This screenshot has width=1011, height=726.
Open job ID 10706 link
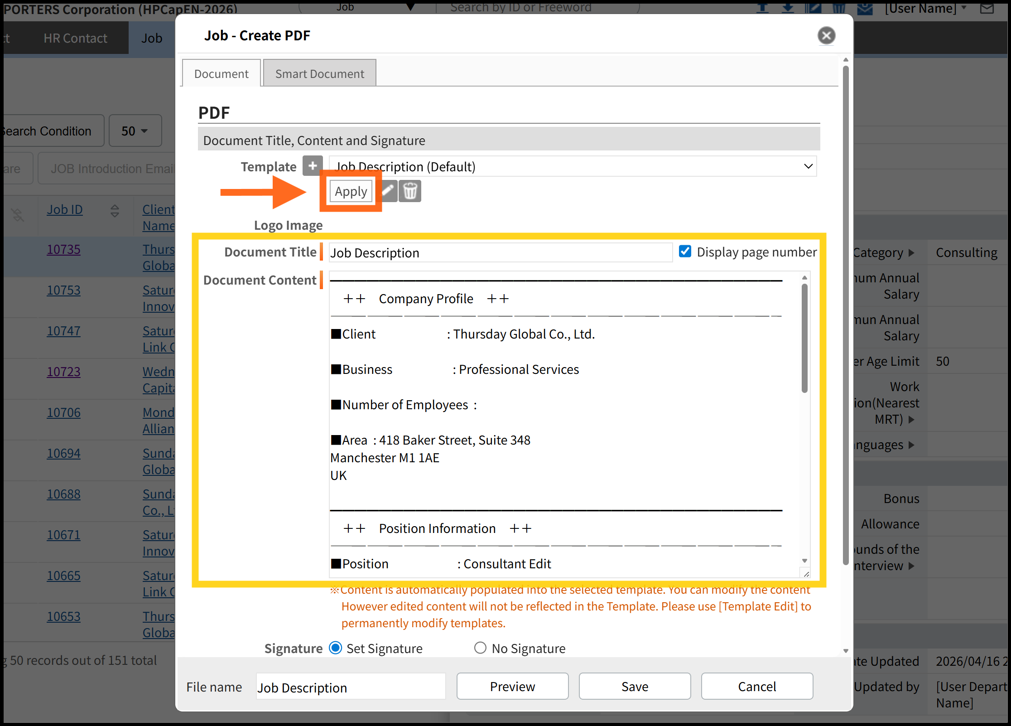[64, 412]
